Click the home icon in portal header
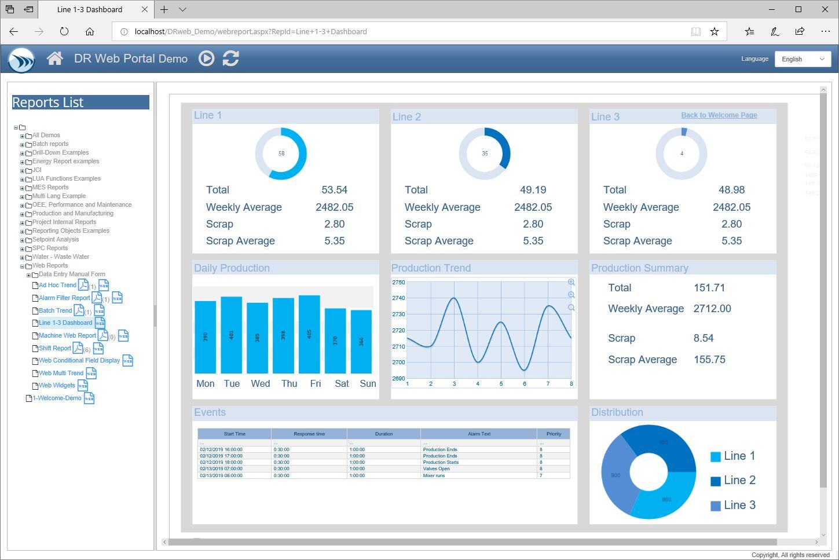The image size is (839, 560). (x=55, y=58)
